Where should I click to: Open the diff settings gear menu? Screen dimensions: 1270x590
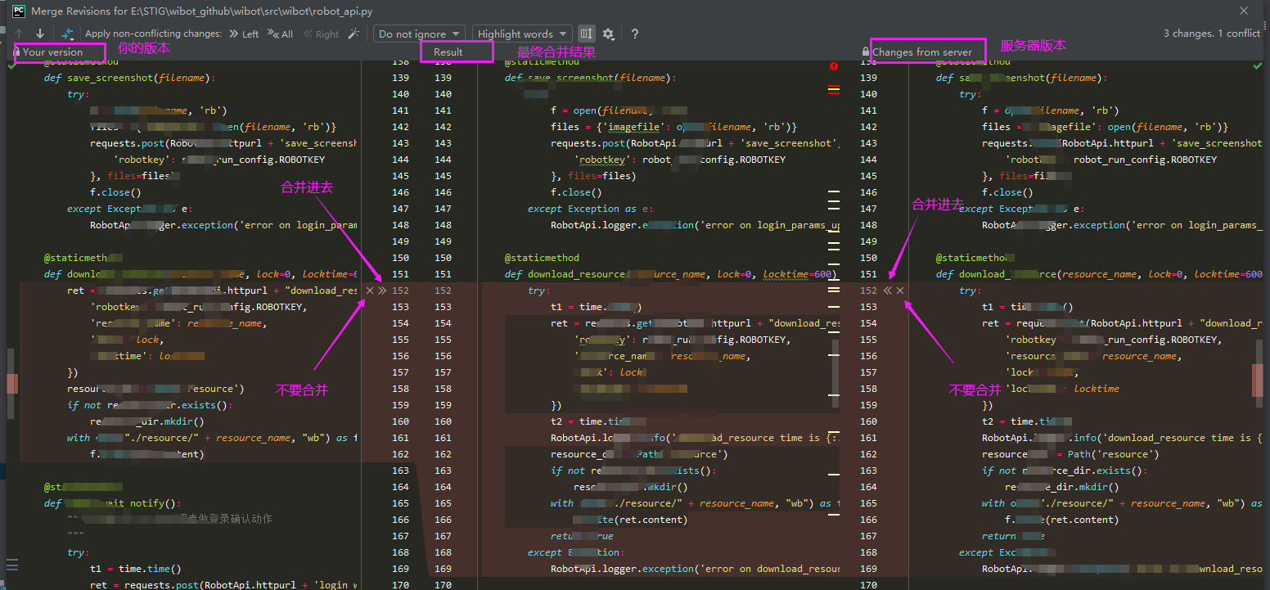tap(608, 34)
